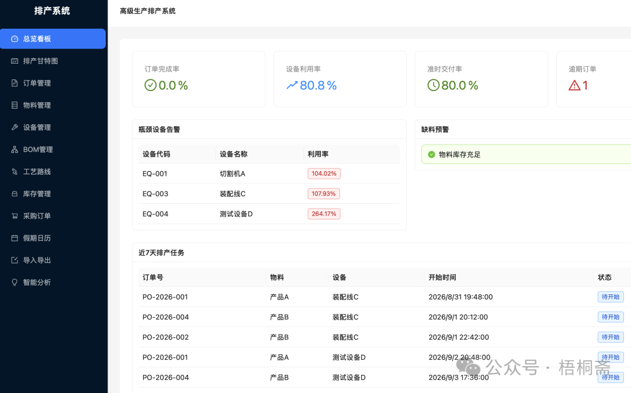The height and width of the screenshot is (393, 631).
Task: Click the 264.17% utilization tag
Action: coord(324,214)
